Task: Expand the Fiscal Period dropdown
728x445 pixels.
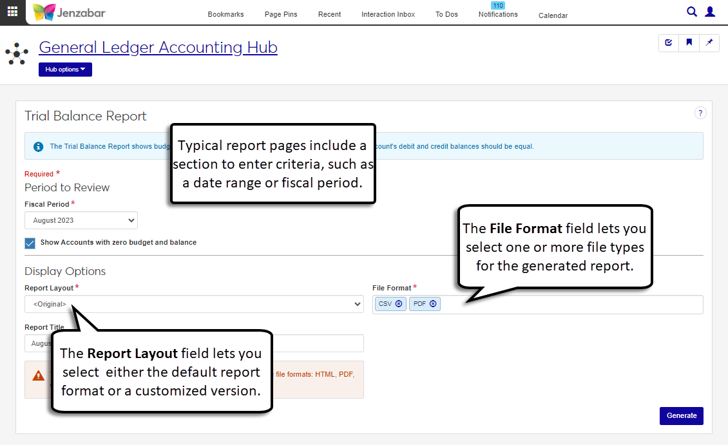Action: (81, 220)
